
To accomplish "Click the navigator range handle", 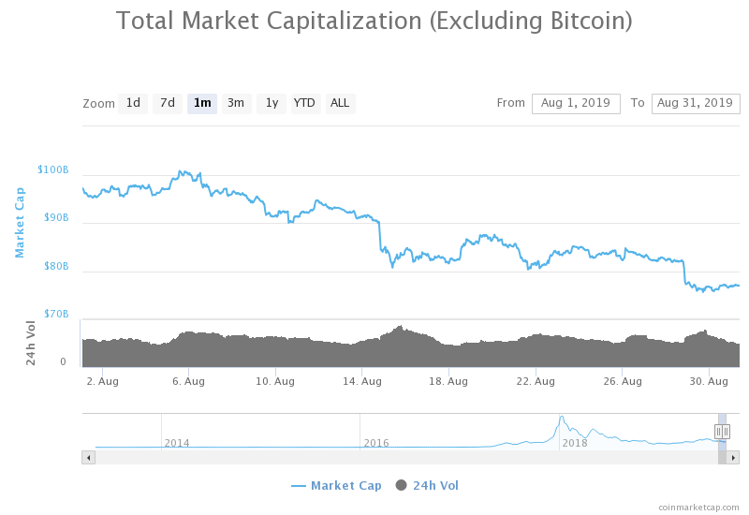I will [x=722, y=432].
